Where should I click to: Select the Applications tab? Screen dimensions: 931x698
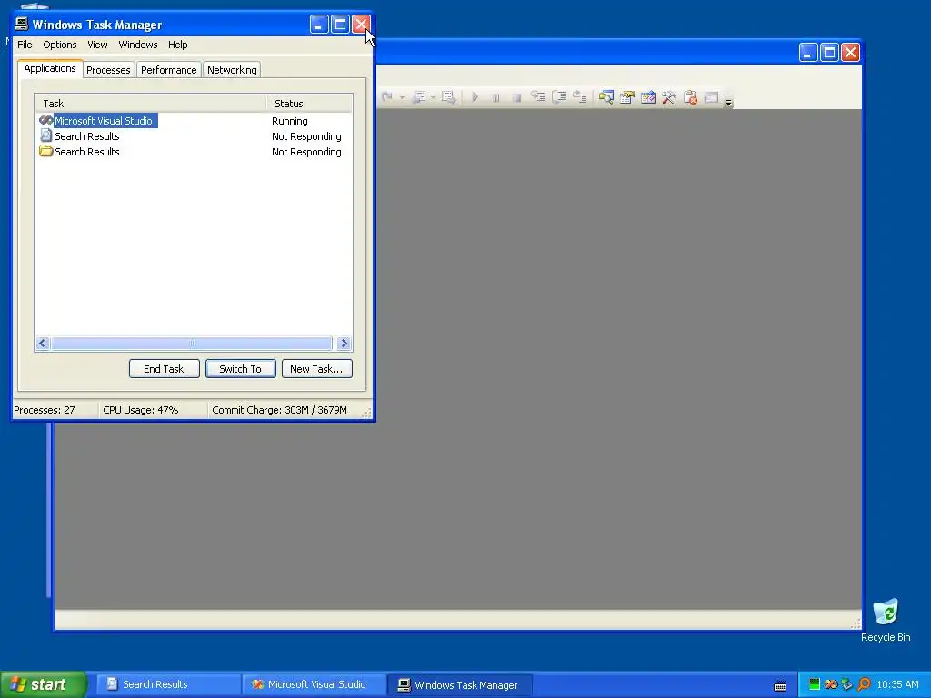[50, 68]
